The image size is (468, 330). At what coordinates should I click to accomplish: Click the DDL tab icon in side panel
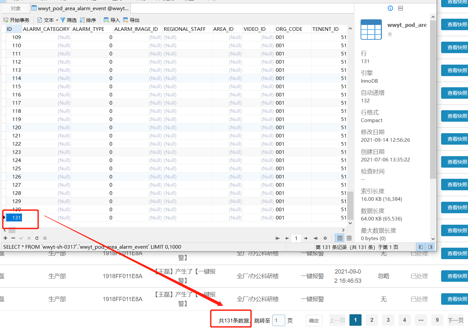401,8
